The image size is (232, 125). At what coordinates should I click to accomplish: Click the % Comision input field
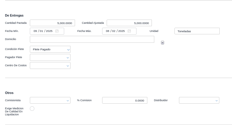pos(124,101)
